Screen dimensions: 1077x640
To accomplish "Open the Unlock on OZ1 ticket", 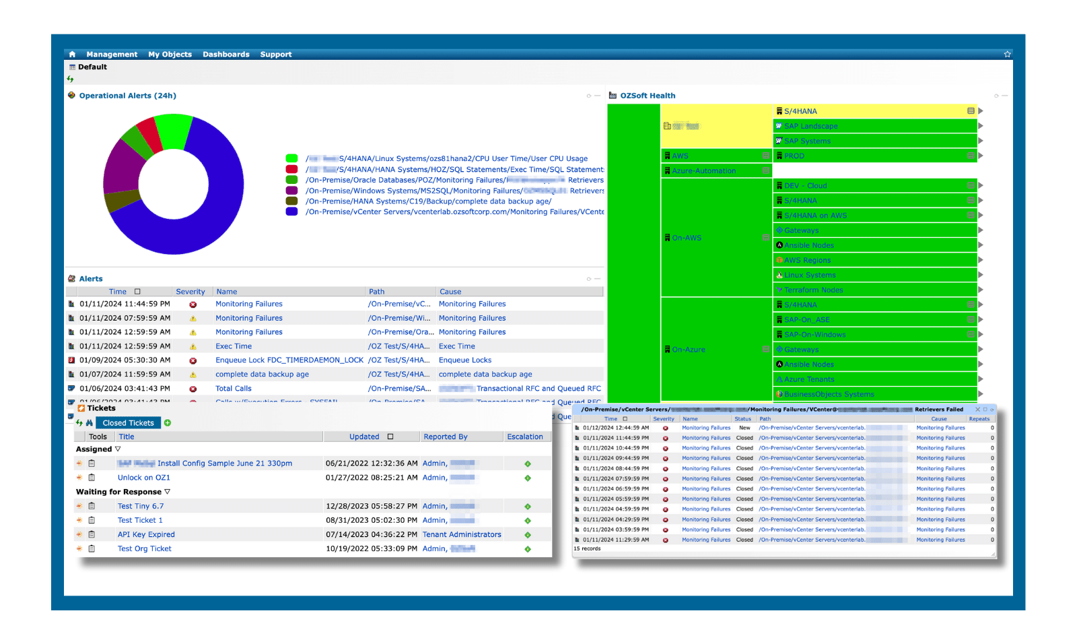I will 143,477.
